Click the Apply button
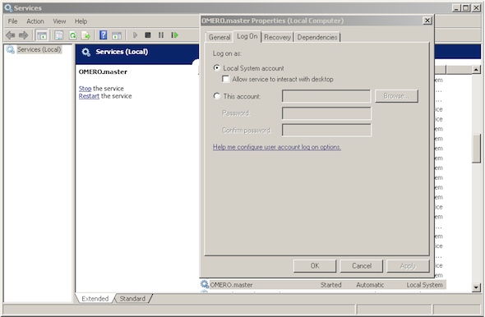This screenshot has width=485, height=317. coord(408,266)
